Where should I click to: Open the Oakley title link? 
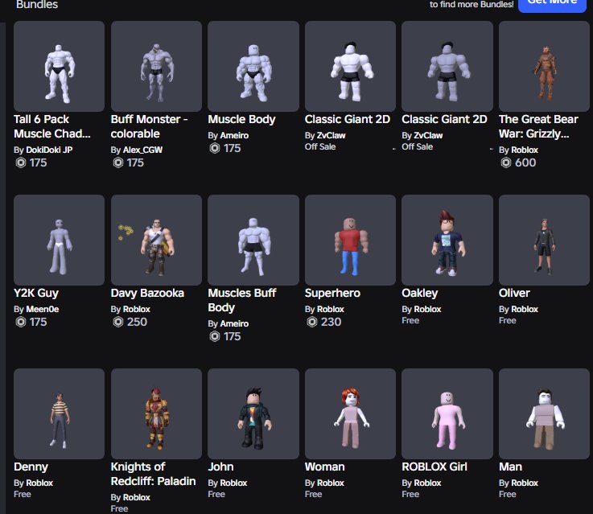pos(420,294)
